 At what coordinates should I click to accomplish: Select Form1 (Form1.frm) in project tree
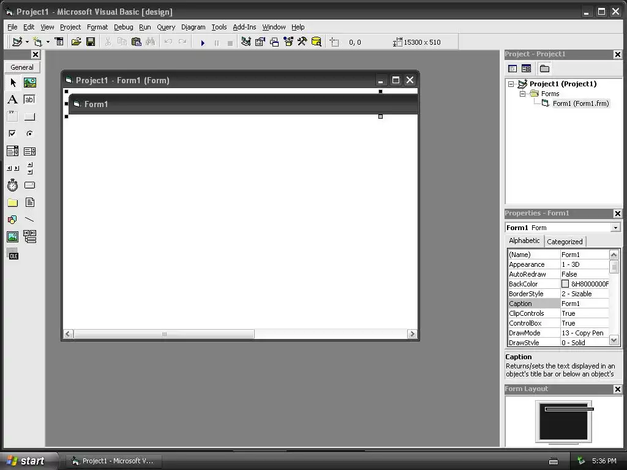click(580, 103)
